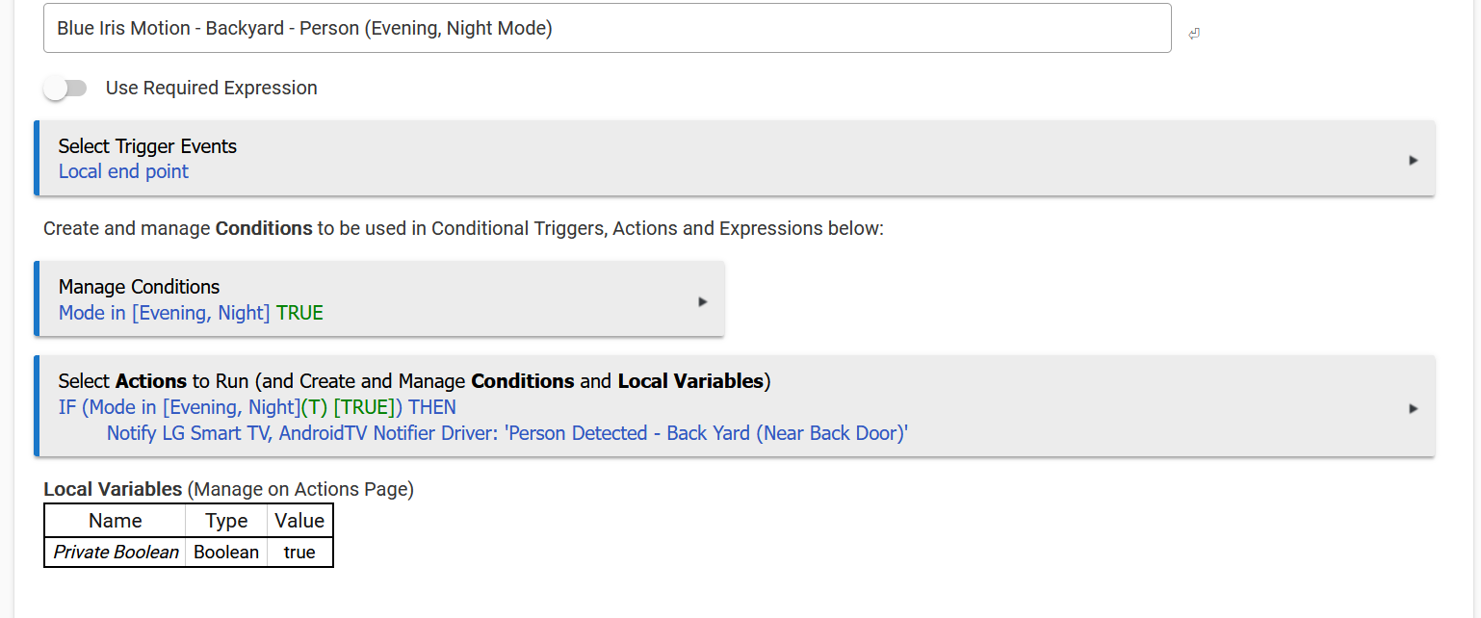1481x618 pixels.
Task: Open the Manage Conditions heading
Action: tap(139, 287)
